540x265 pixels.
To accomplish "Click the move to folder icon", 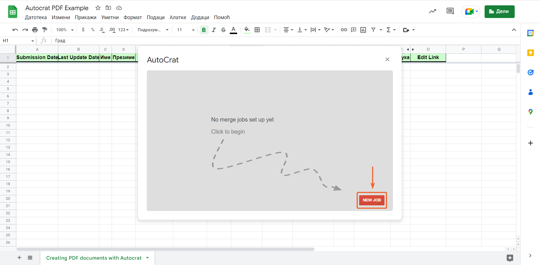I will point(108,8).
